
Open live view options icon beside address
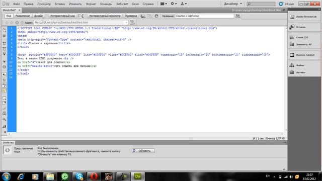tap(132, 22)
